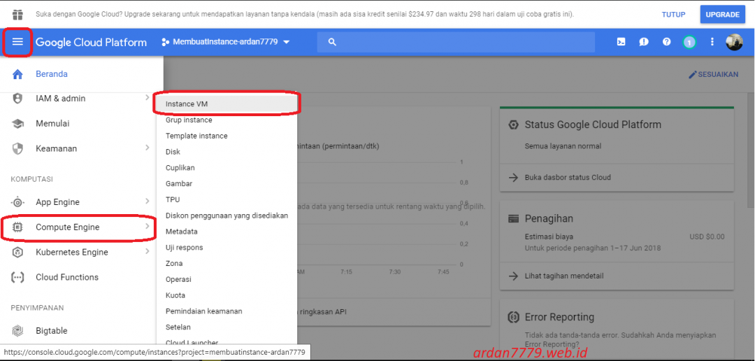755x361 pixels.
Task: Dismiss the banner with TUTUP
Action: point(673,14)
